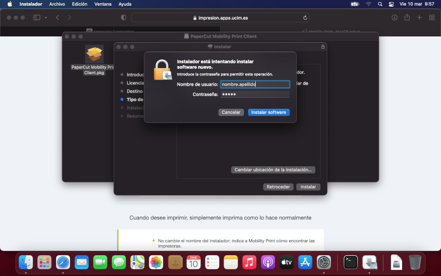Viewport: 441px width, 276px height.
Task: Open System Preferences in the Dock
Action: pos(324,262)
